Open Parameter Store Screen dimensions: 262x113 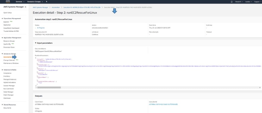9,47
